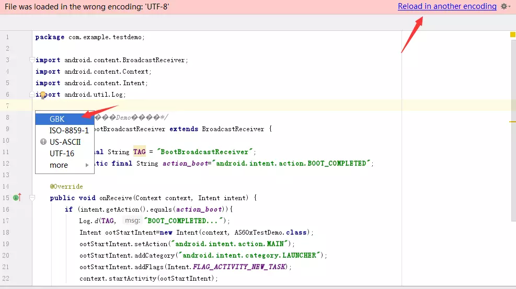Click the package com.example.testdemo line
The width and height of the screenshot is (516, 289).
click(x=90, y=37)
